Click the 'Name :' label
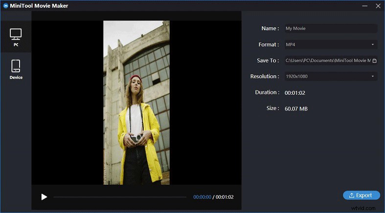 point(270,28)
